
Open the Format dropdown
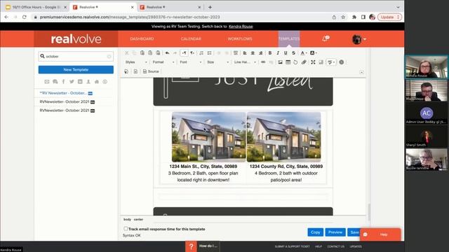click(x=163, y=62)
